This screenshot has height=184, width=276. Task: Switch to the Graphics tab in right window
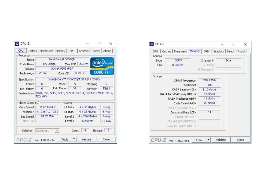click(218, 51)
